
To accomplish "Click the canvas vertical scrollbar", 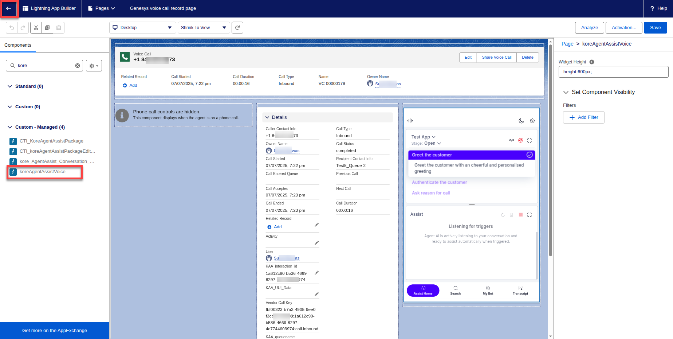I will [x=550, y=151].
